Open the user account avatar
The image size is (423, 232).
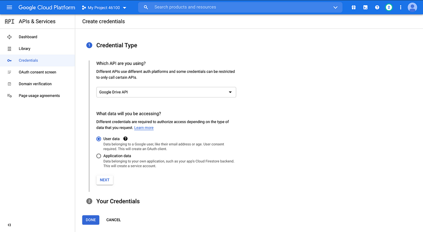point(412,7)
